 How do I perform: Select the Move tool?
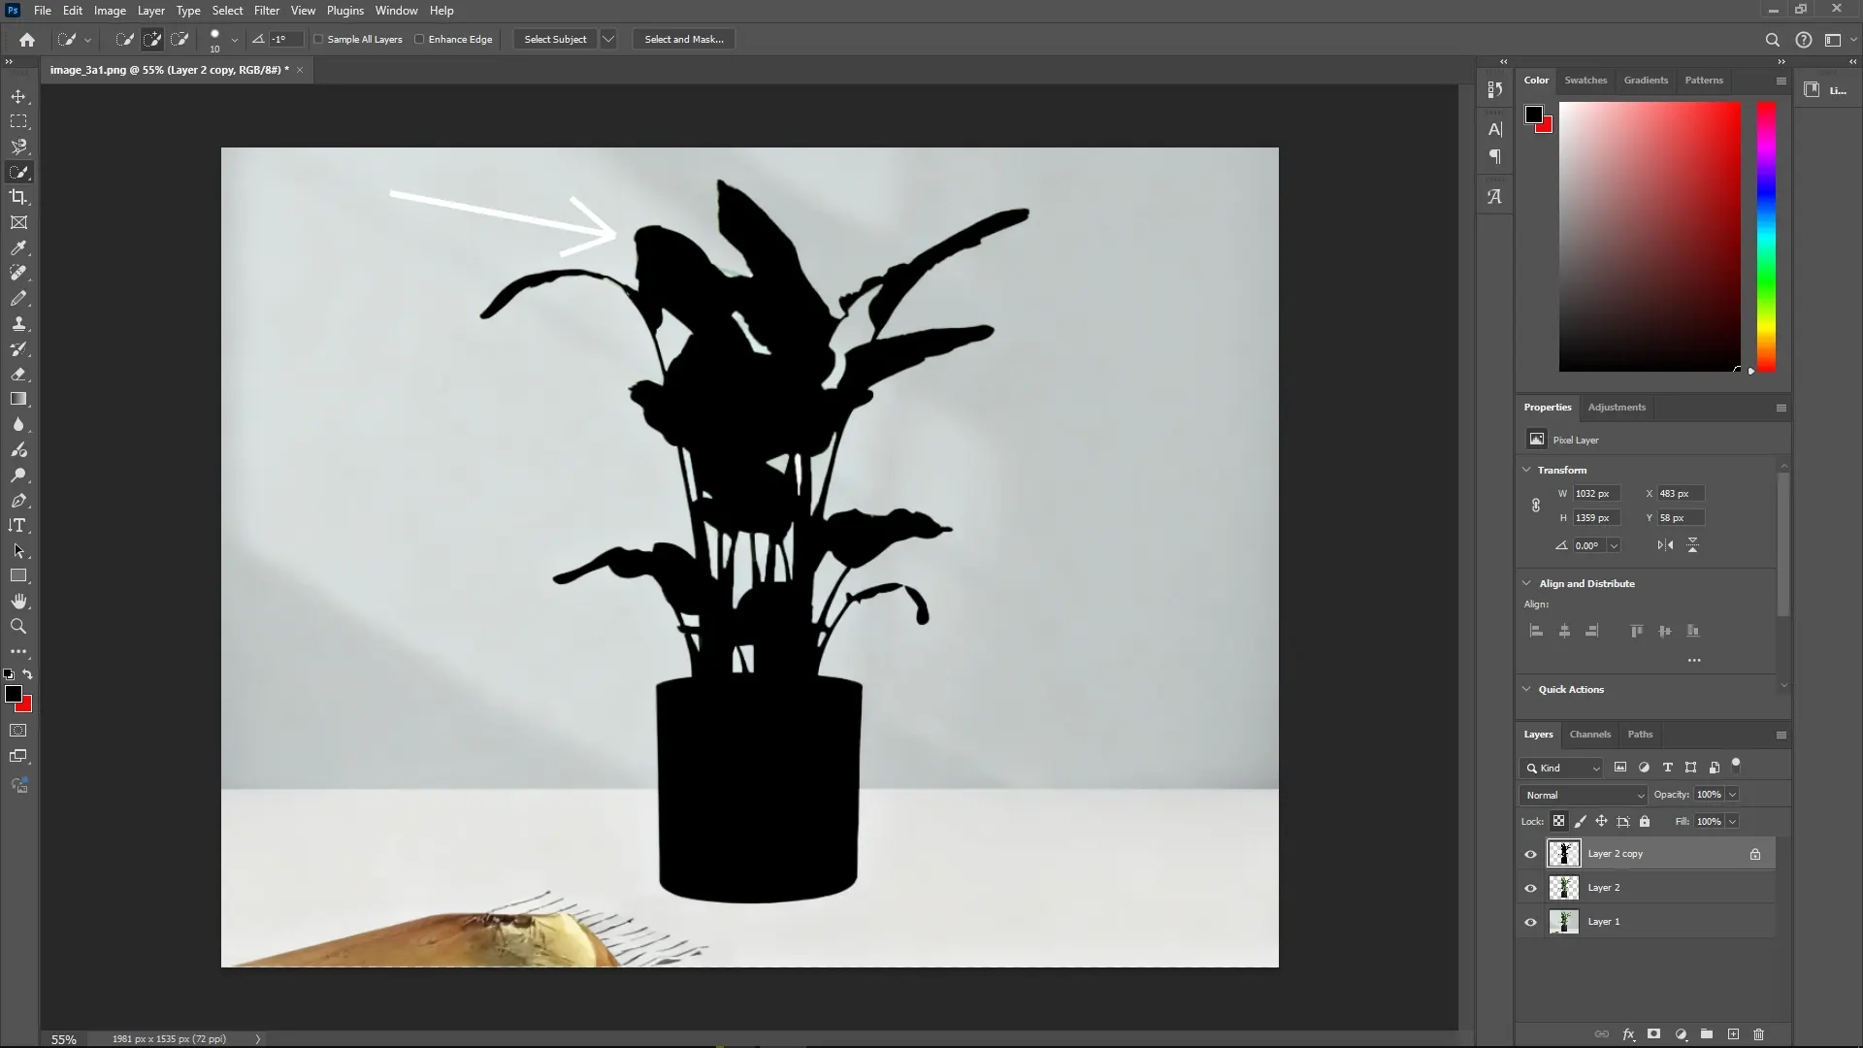coord(19,96)
